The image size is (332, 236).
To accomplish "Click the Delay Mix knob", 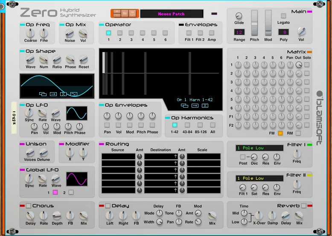I will pyautogui.click(x=212, y=216).
